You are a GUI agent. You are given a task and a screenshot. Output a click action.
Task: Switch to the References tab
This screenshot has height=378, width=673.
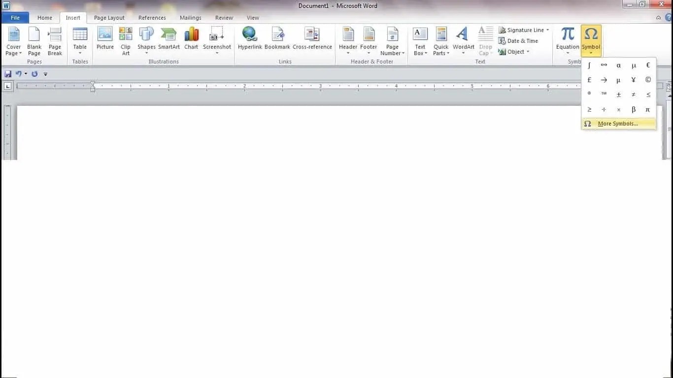[152, 18]
